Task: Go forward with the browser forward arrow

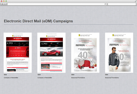Action: point(5,4)
